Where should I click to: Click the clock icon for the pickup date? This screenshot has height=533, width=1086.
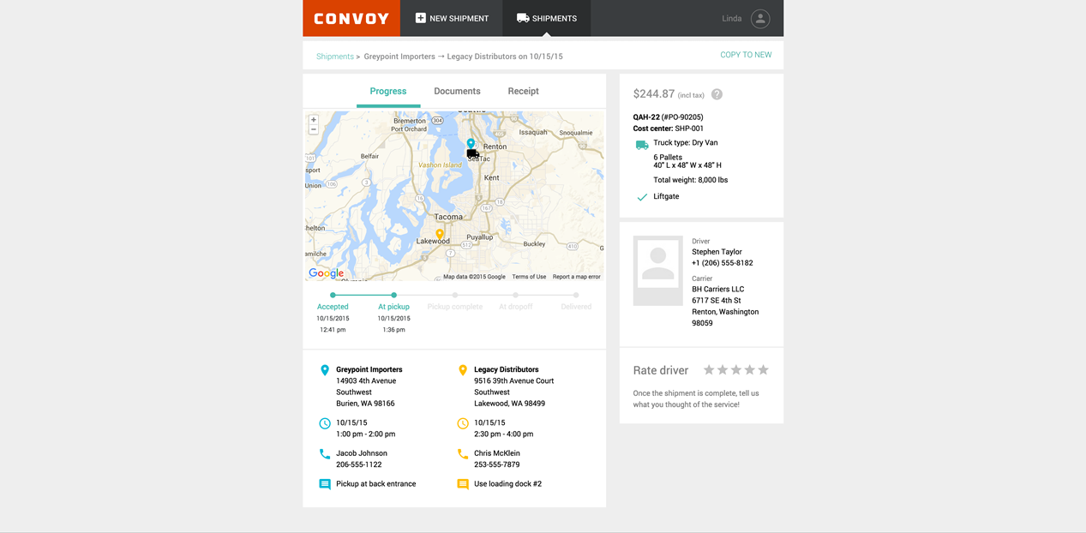(324, 422)
